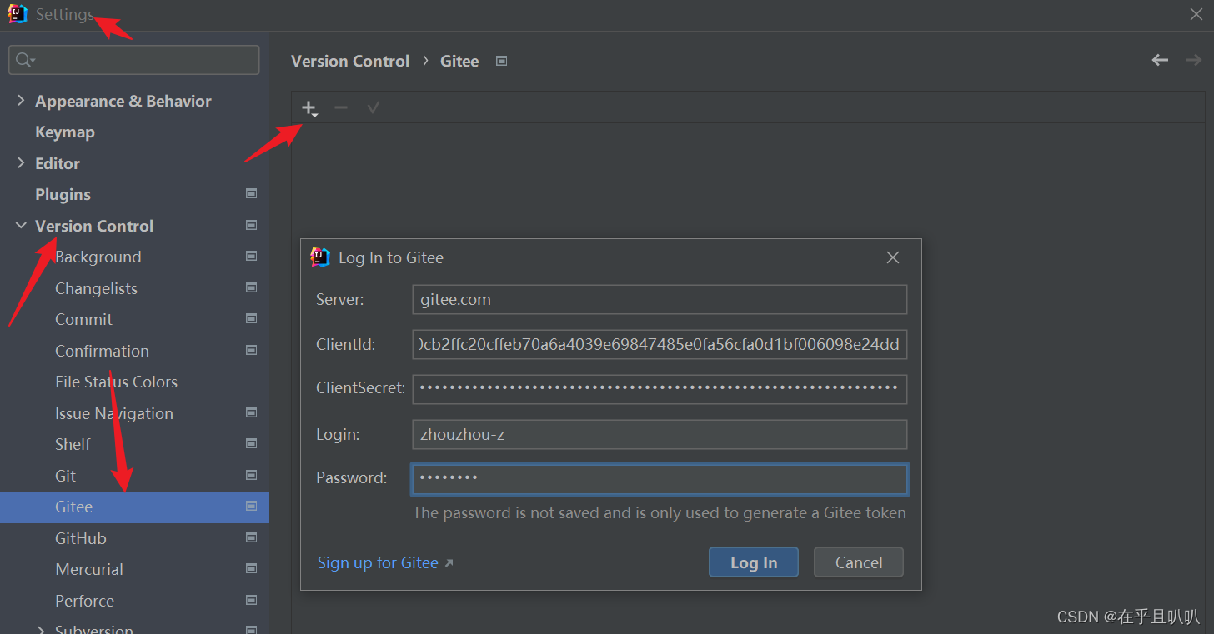Select the Git settings item
The width and height of the screenshot is (1214, 634).
pos(65,476)
